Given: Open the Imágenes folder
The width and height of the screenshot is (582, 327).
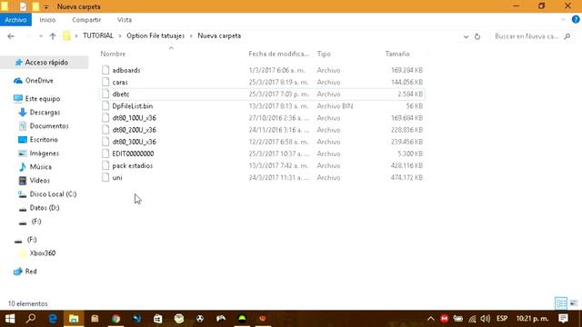Looking at the screenshot, I should [x=45, y=154].
